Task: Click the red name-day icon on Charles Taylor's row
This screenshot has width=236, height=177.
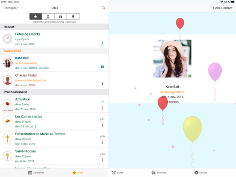Action: tap(103, 84)
